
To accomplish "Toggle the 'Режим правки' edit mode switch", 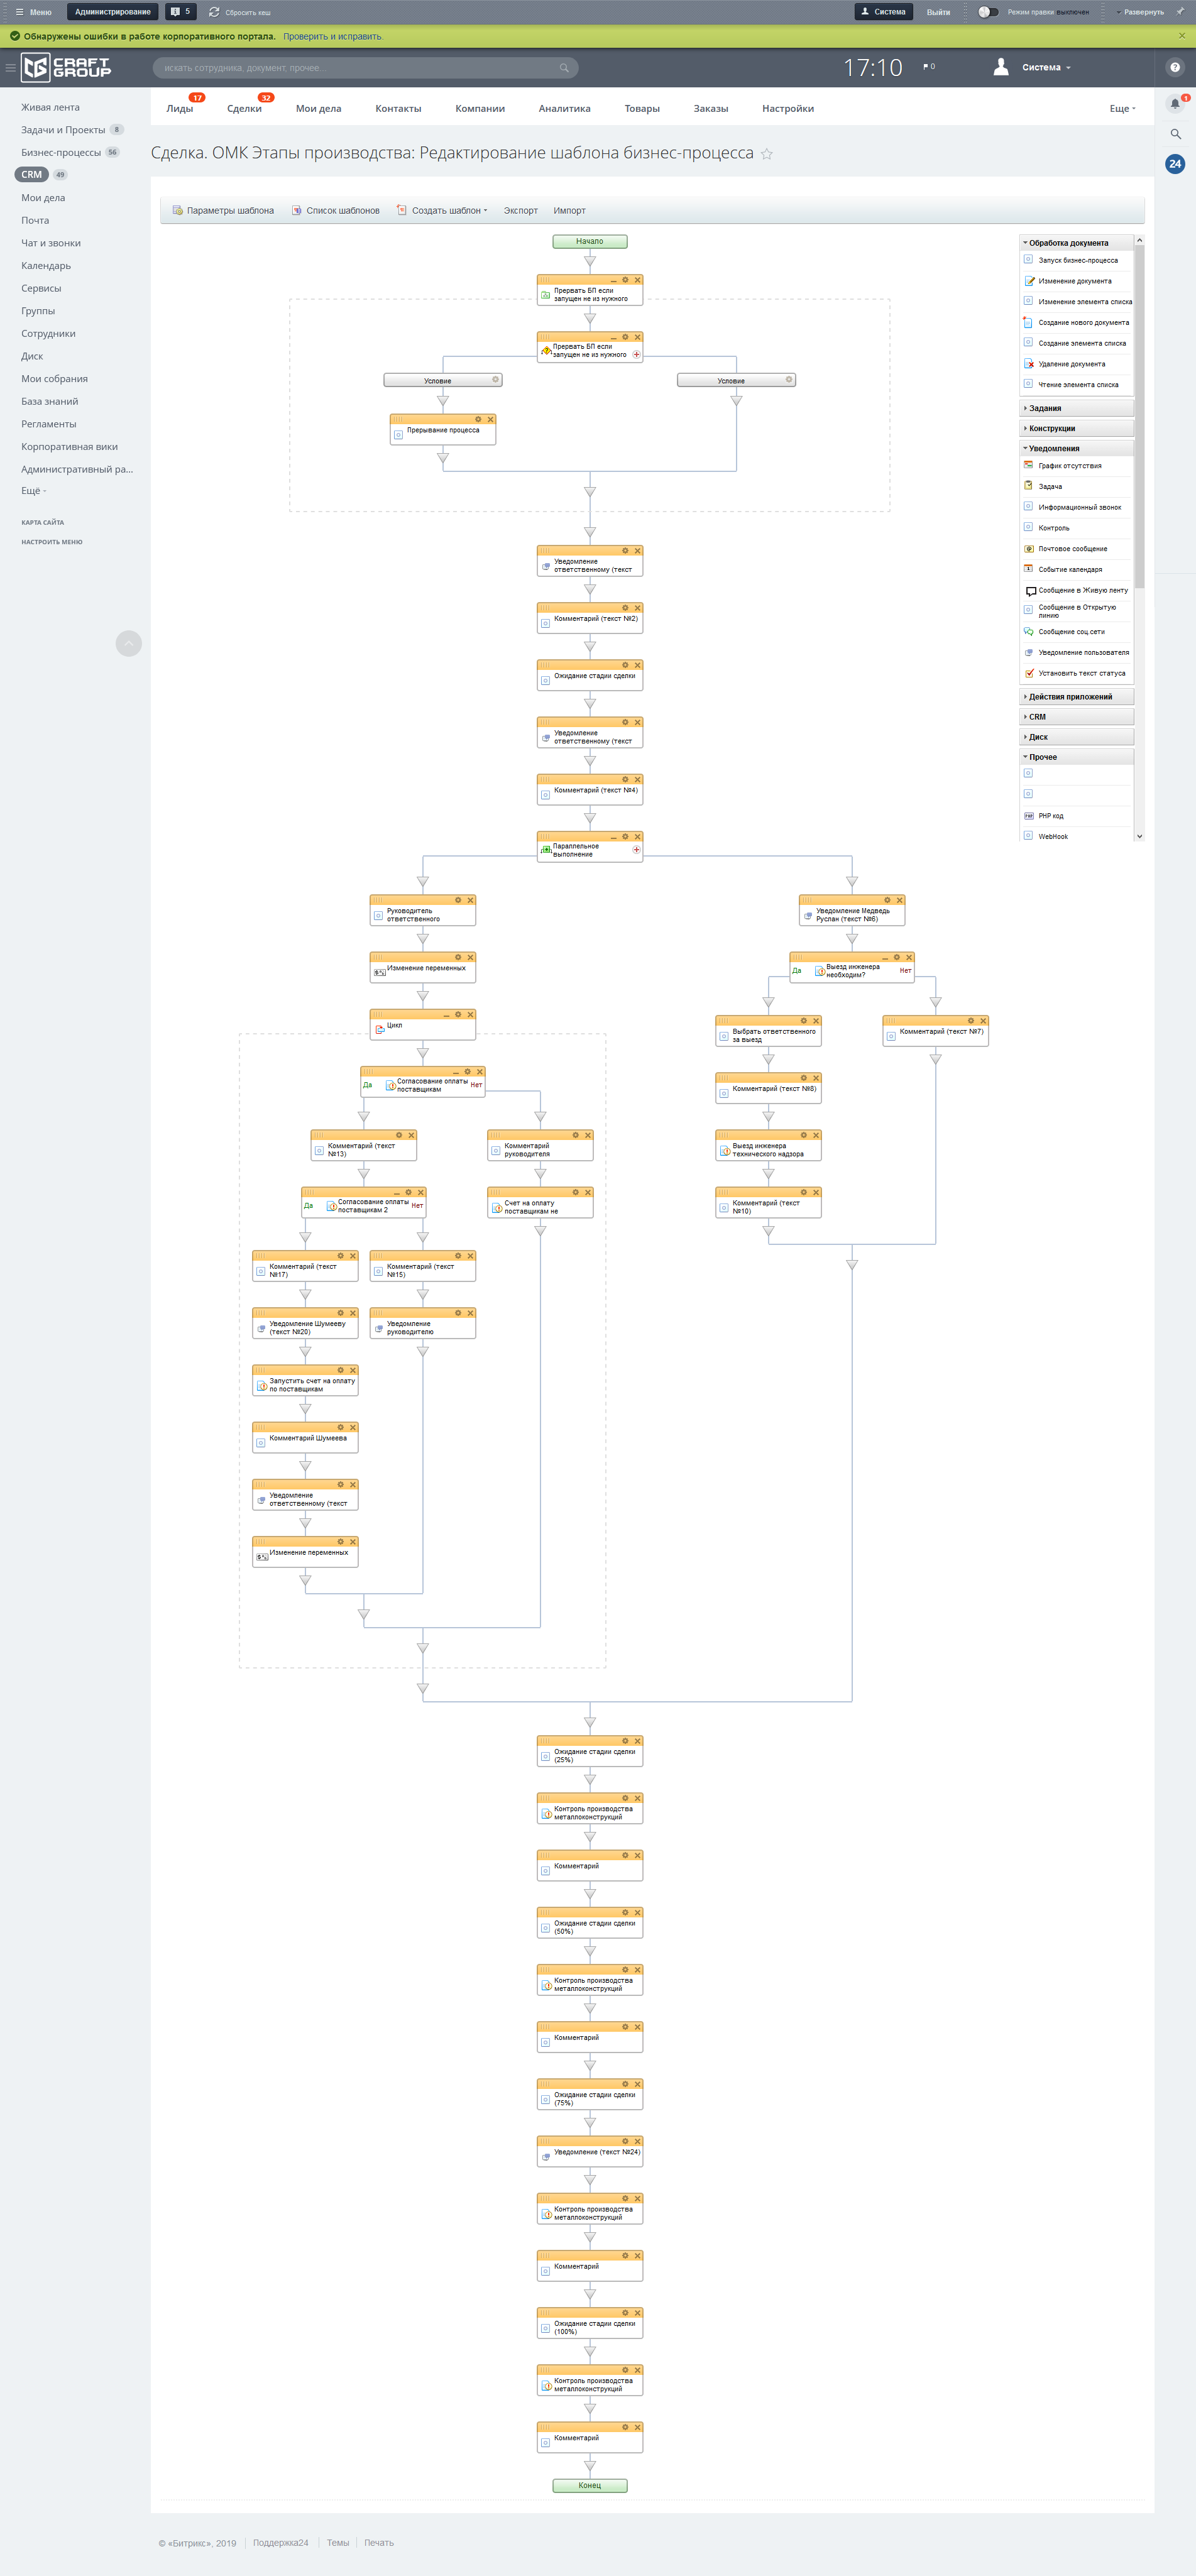I will [x=988, y=12].
